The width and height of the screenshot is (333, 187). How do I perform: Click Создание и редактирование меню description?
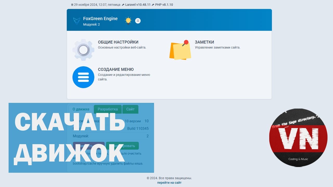[x=124, y=77]
